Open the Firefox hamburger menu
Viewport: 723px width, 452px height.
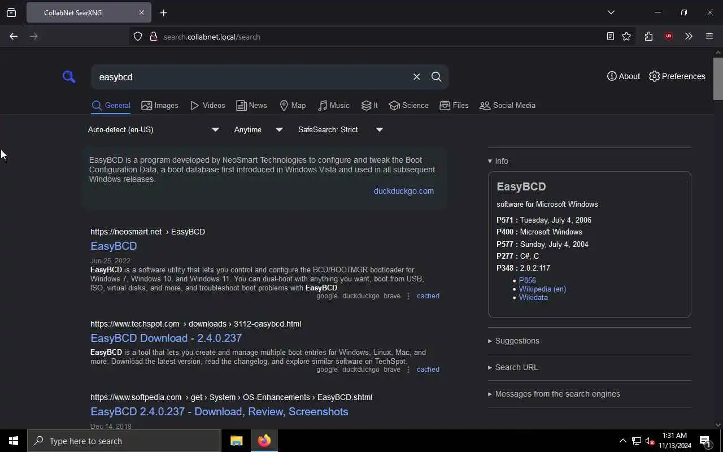pos(709,37)
